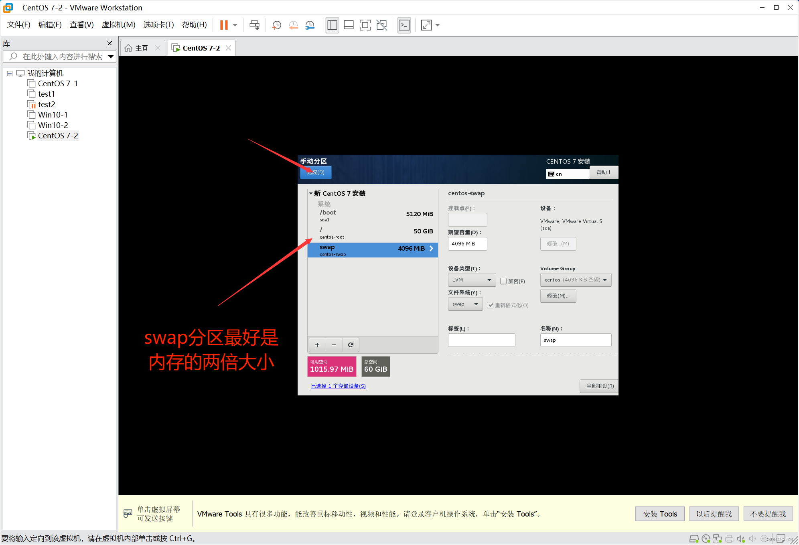799x545 pixels.
Task: Click the pause virtual machine icon
Action: point(224,25)
